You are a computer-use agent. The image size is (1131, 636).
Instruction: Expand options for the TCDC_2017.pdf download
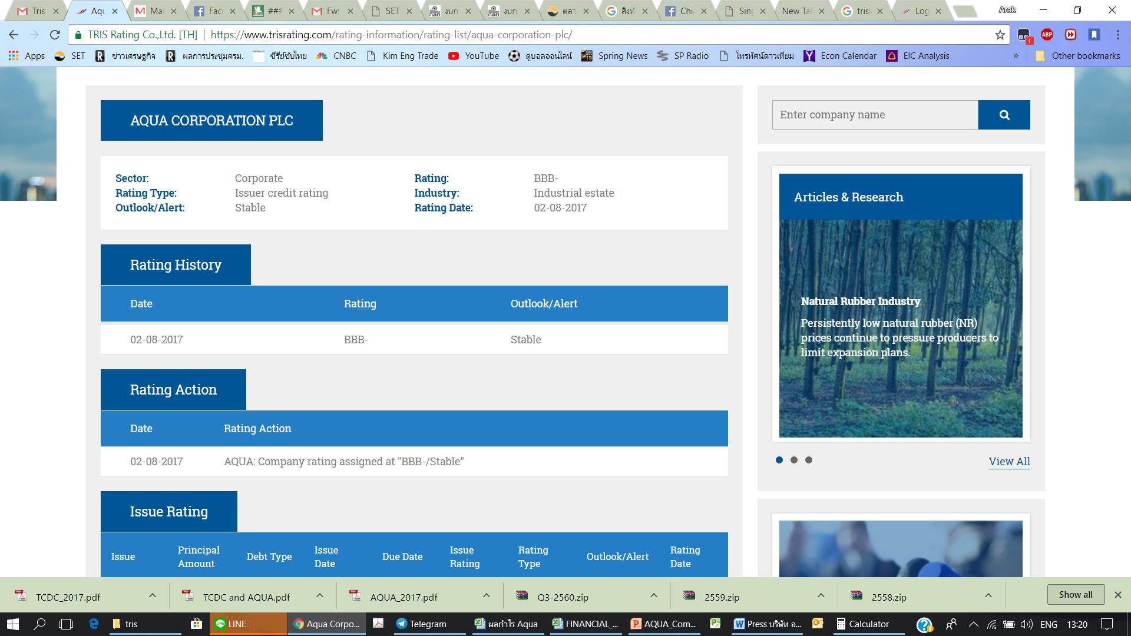click(x=153, y=596)
